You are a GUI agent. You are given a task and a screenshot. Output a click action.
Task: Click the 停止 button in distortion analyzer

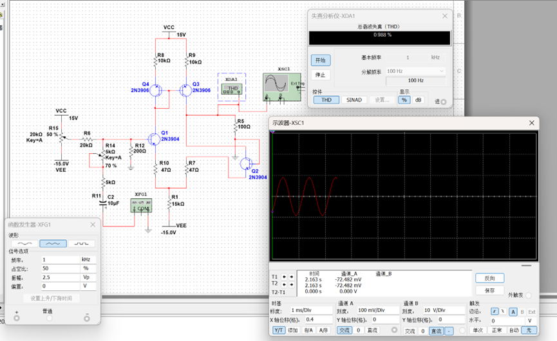[321, 75]
